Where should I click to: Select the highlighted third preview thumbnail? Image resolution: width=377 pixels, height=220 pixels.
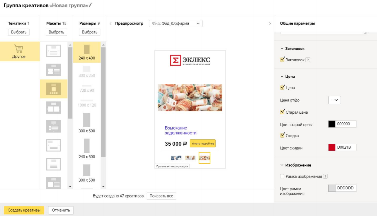pyautogui.click(x=205, y=158)
